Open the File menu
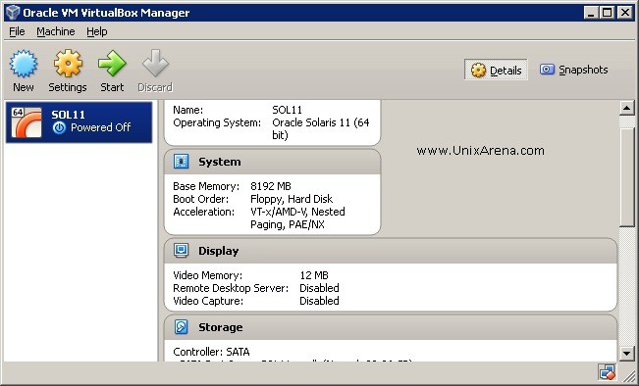 (17, 31)
